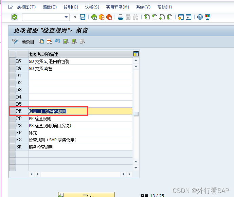Click the Print icon
This screenshot has height=197, width=234.
pyautogui.click(x=121, y=17)
